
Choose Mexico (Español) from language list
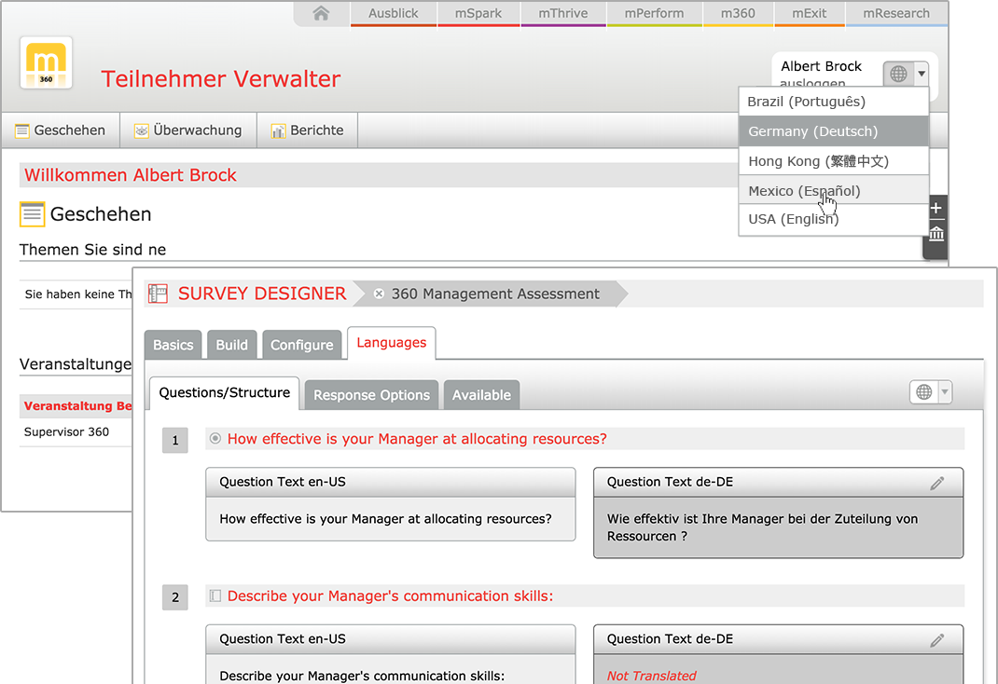click(x=804, y=191)
